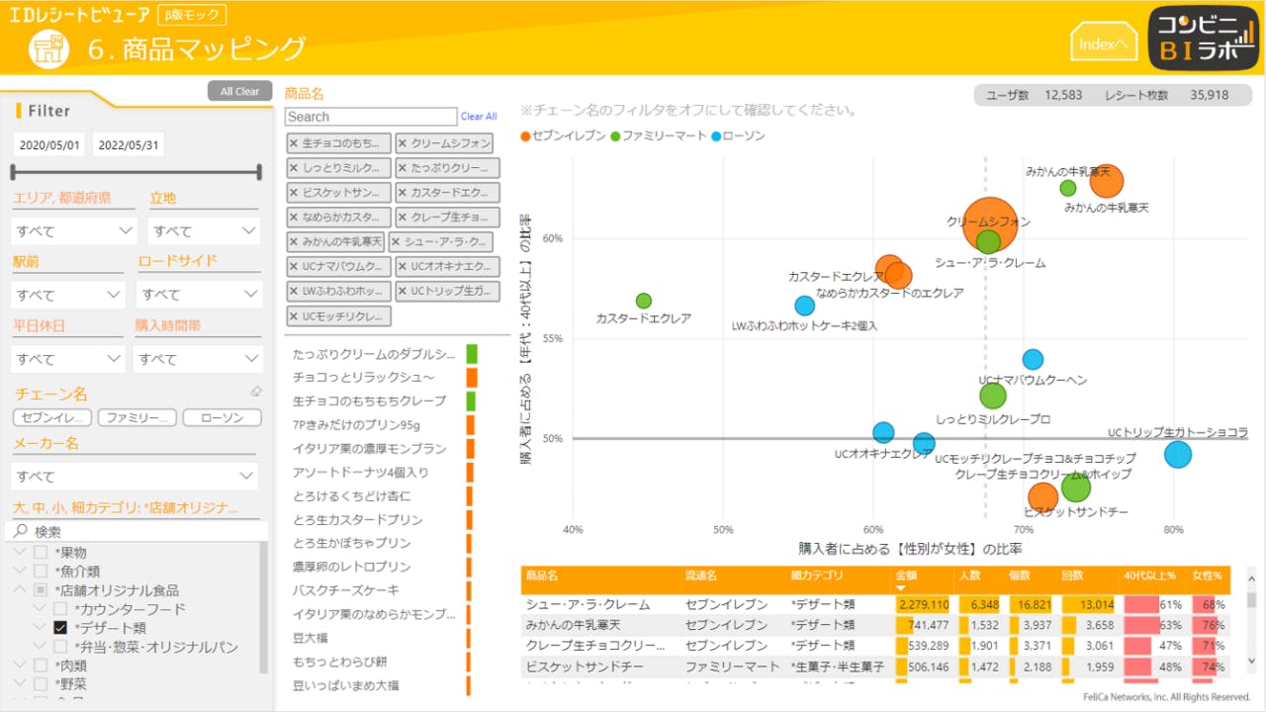This screenshot has width=1266, height=712.
Task: Remove the シュー・ア・ラ・ク product chip
Action: [x=396, y=242]
